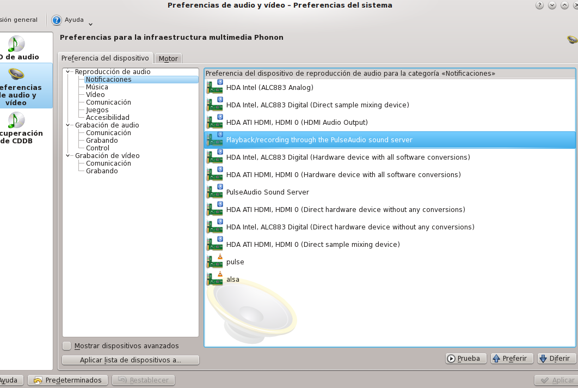Select 'PulseAudio Sound Server' list entry text

pyautogui.click(x=268, y=192)
